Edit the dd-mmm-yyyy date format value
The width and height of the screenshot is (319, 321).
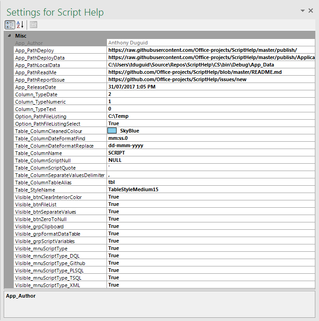pyautogui.click(x=211, y=145)
